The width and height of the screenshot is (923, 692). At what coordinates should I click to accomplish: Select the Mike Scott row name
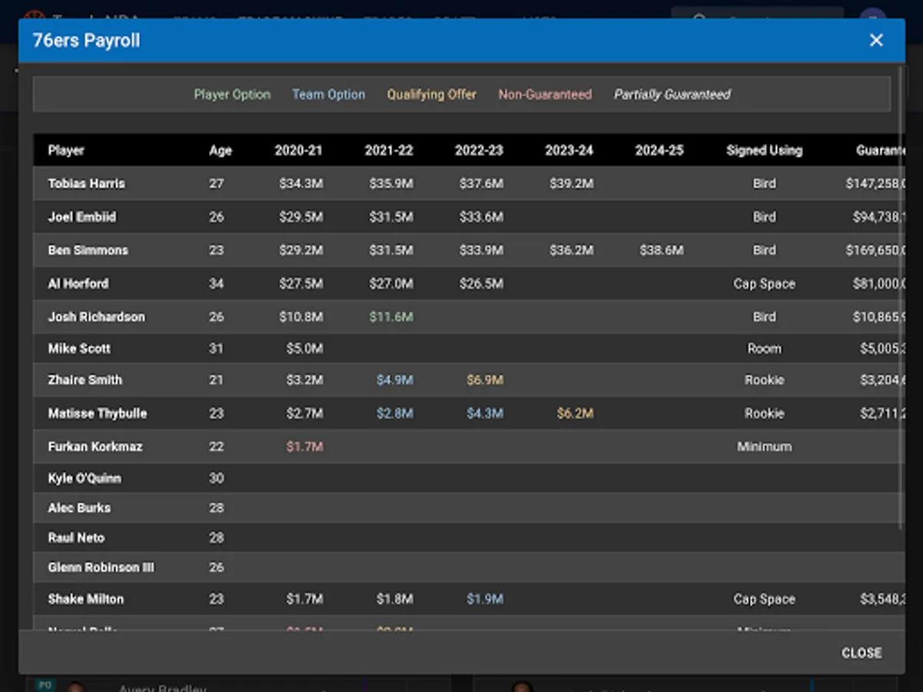point(79,348)
